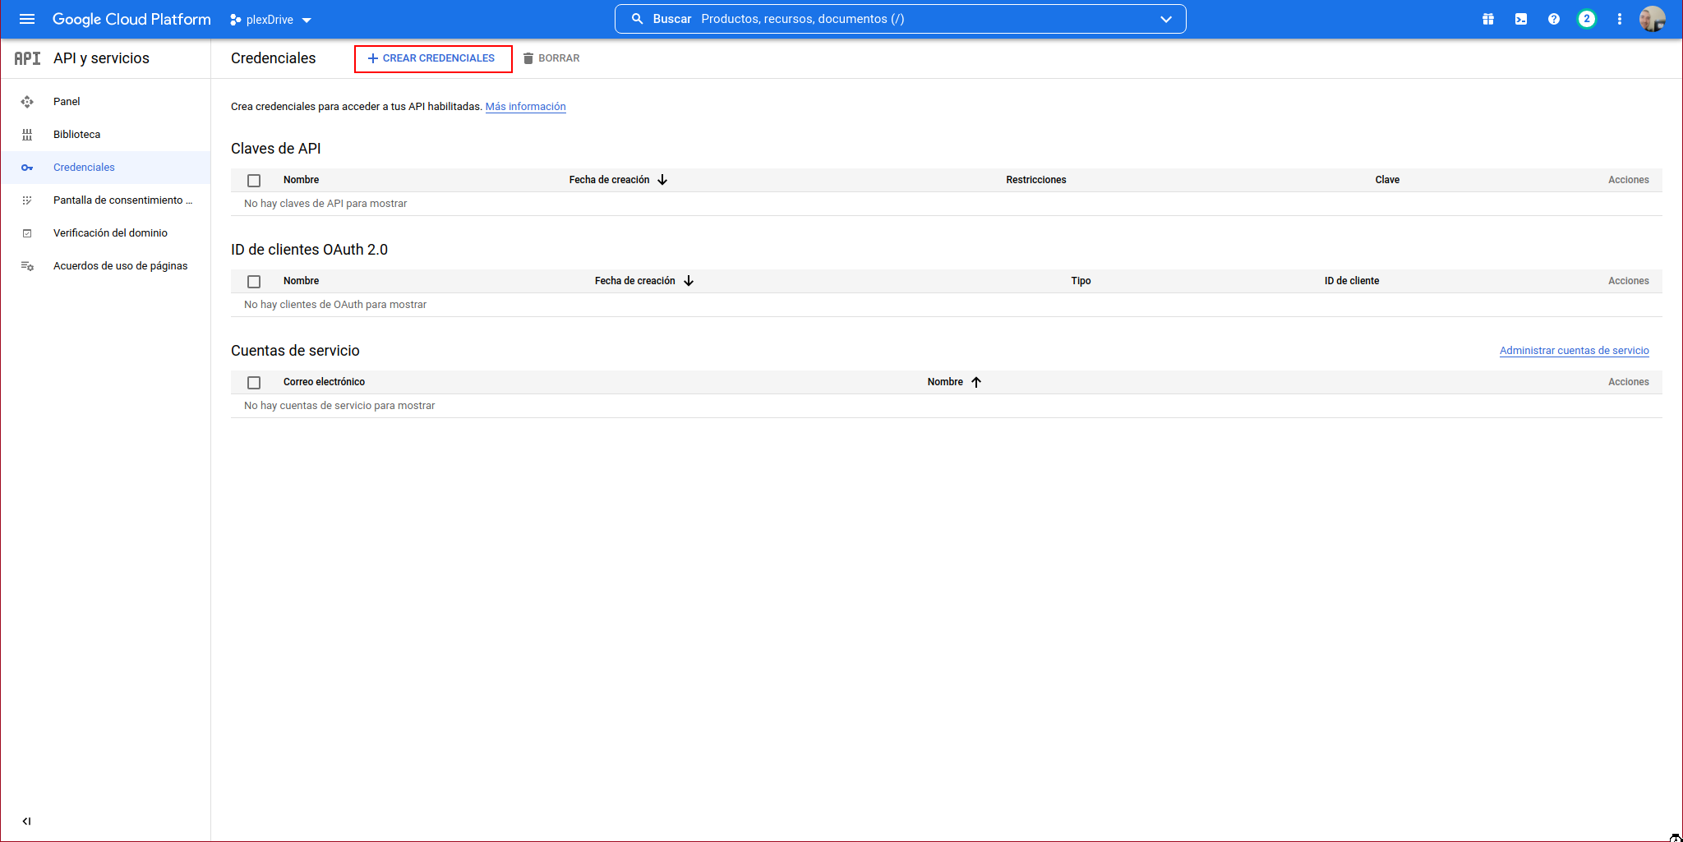1683x842 pixels.
Task: Open Biblioteca in the sidebar
Action: tap(76, 135)
